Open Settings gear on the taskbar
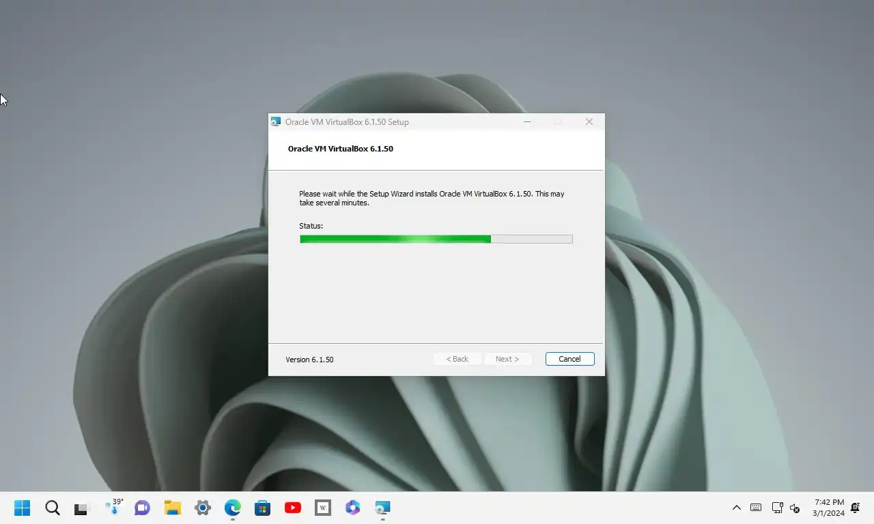The image size is (874, 524). [203, 508]
